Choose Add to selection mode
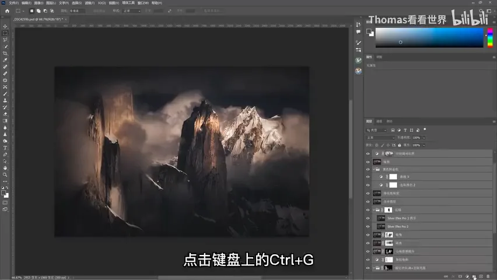 [x=38, y=10]
